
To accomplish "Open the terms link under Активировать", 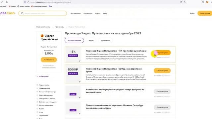I will [x=49, y=67].
